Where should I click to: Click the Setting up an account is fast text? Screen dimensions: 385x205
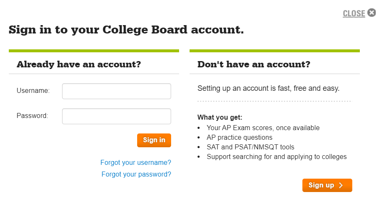(x=268, y=88)
